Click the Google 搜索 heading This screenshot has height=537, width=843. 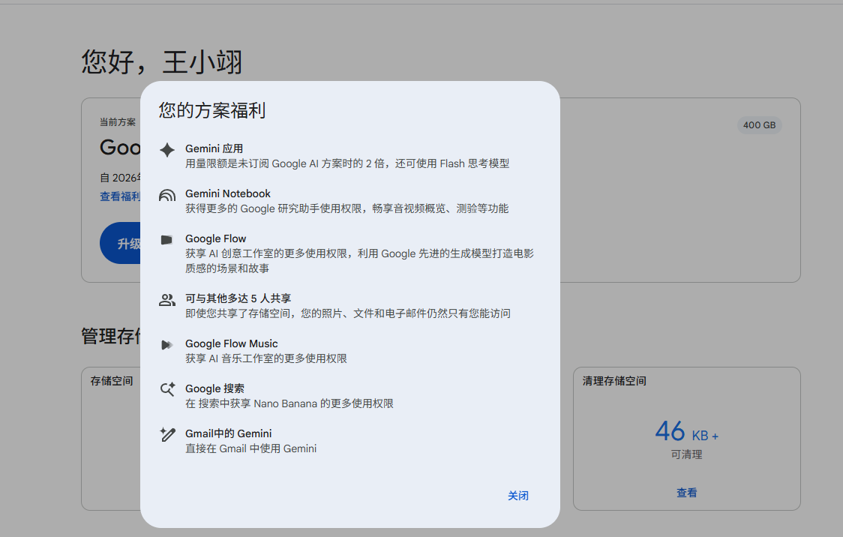[x=215, y=388]
